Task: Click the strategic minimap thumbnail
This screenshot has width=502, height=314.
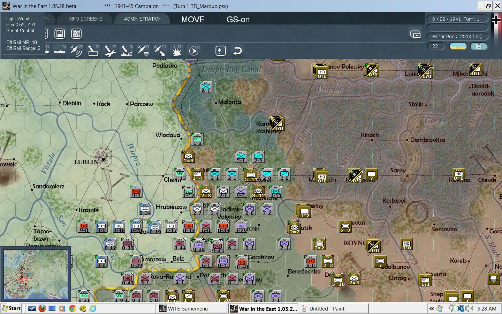Action: [x=36, y=274]
